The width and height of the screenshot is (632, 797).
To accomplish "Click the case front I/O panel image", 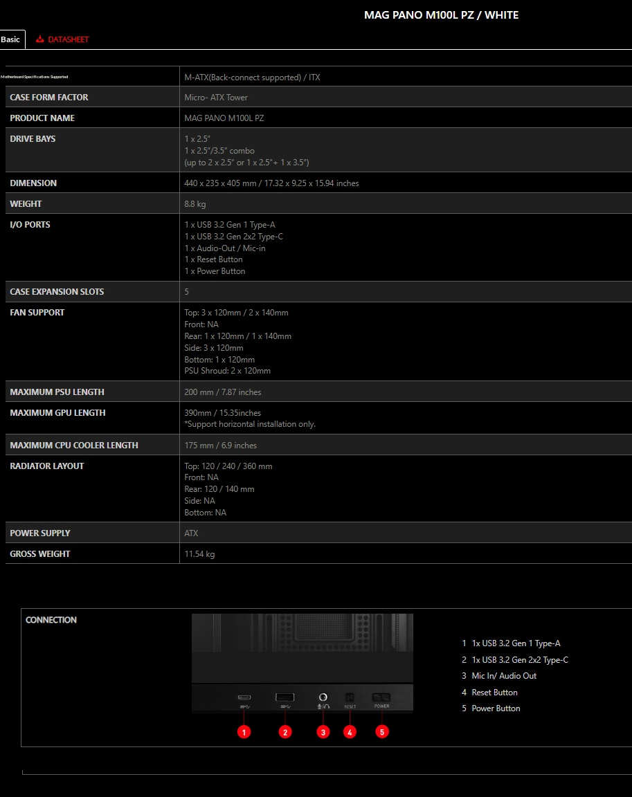I will [303, 662].
